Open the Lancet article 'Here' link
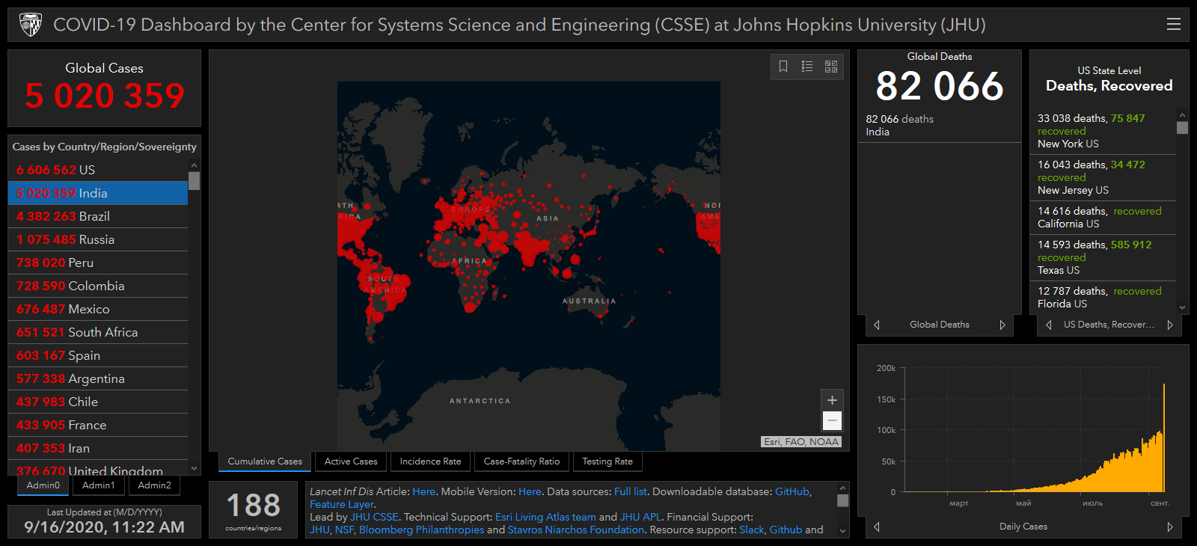Viewport: 1197px width, 546px height. click(x=423, y=491)
